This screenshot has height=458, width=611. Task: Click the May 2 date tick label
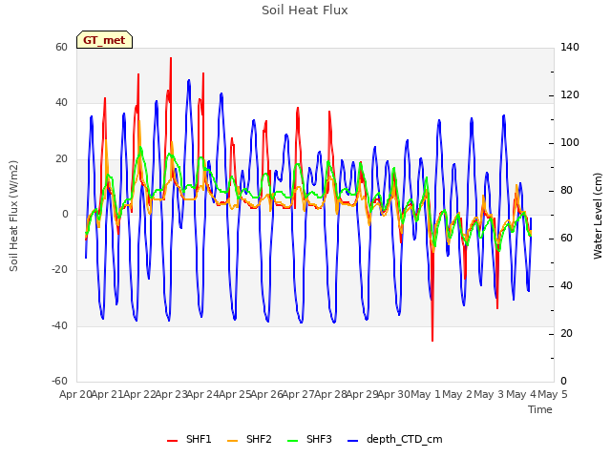[457, 394]
